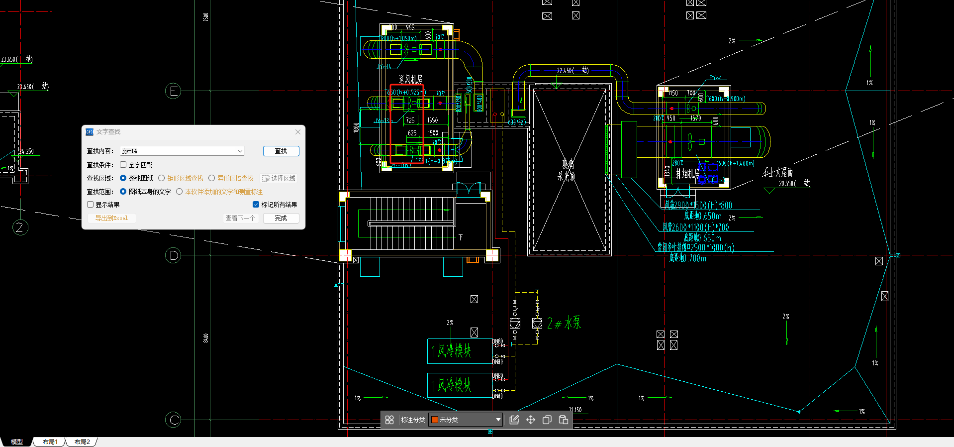Open the annotation category grid icon
Viewport: 954px width, 447px height.
pos(389,420)
